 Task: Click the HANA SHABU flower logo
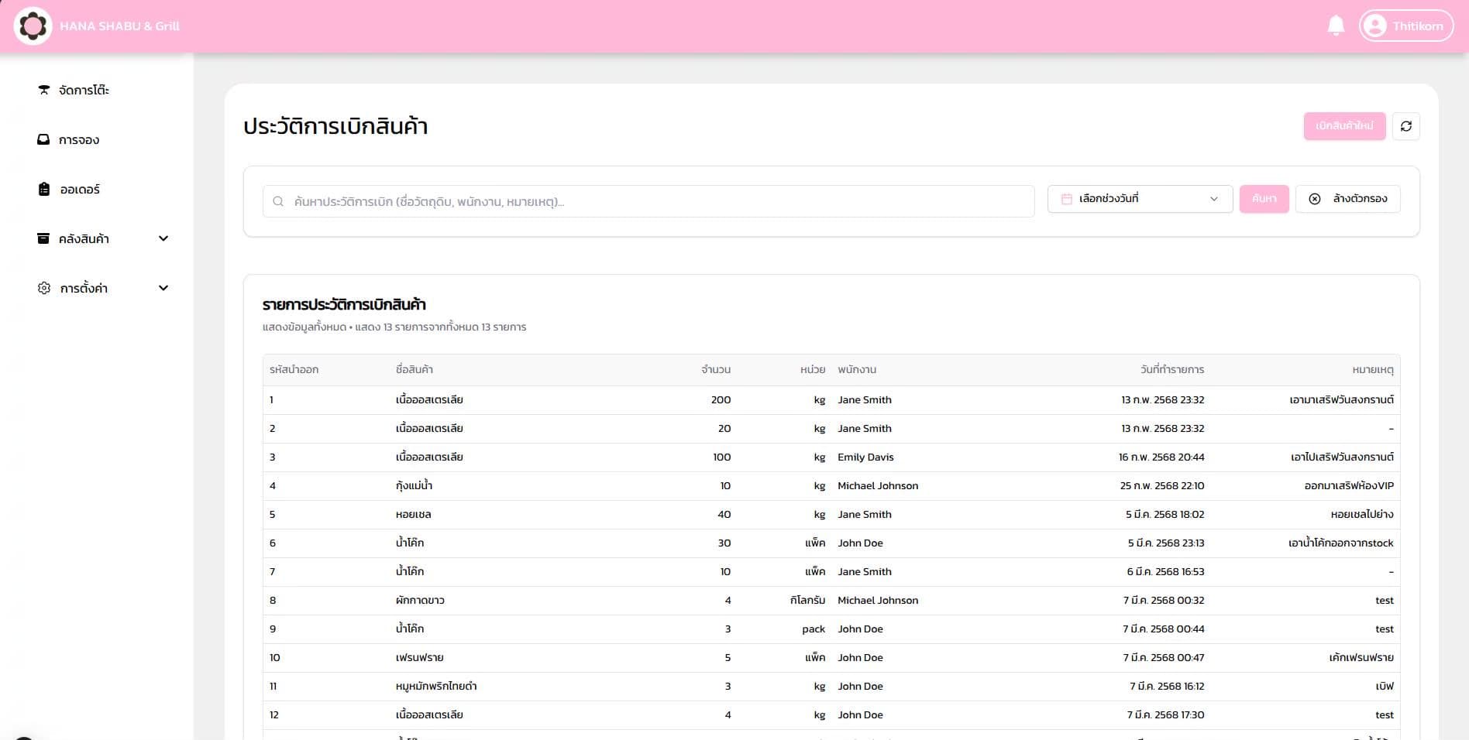click(33, 26)
